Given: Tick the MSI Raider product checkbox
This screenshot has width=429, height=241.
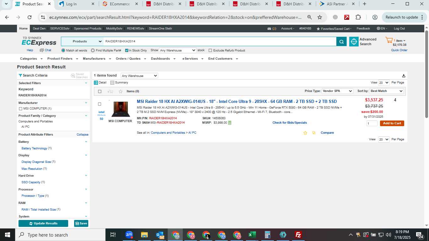Looking at the screenshot, I should tap(100, 104).
